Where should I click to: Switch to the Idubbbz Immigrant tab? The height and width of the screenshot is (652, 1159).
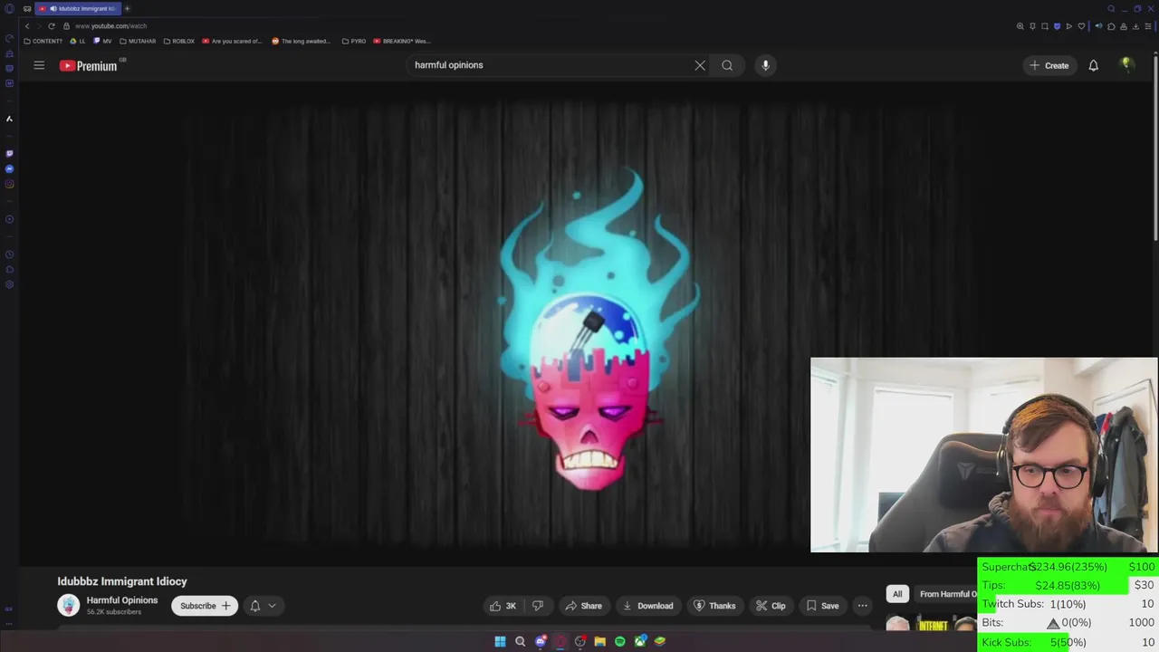(77, 9)
